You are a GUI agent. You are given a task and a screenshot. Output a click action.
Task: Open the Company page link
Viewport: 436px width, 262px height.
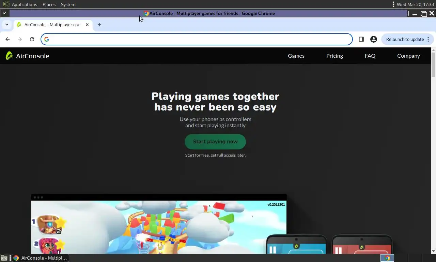click(408, 56)
